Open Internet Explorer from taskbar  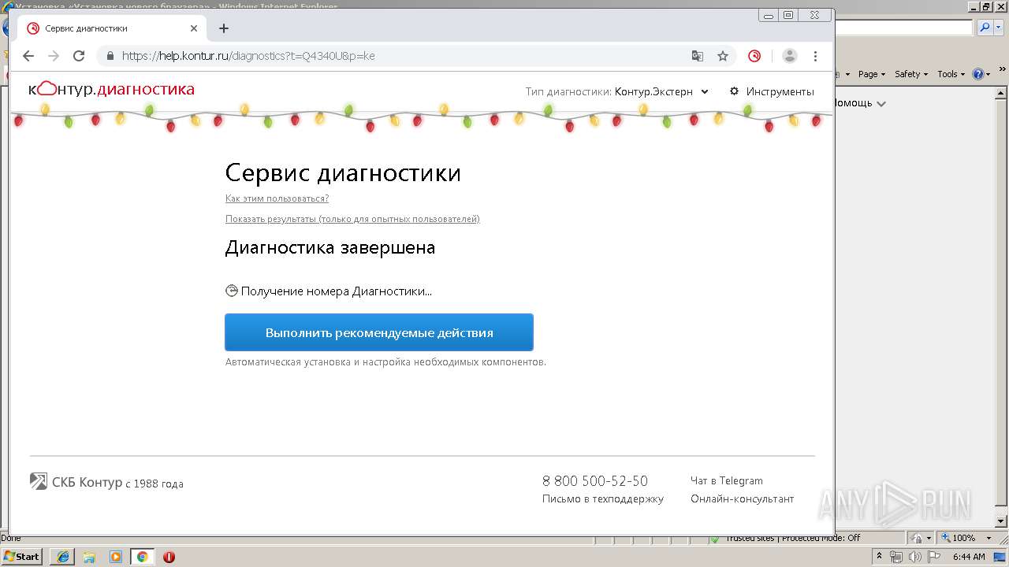coord(63,557)
